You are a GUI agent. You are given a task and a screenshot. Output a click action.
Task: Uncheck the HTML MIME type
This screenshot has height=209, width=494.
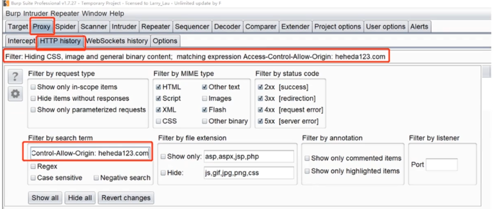click(x=159, y=87)
